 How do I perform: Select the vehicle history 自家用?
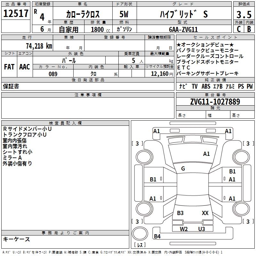[x=68, y=29]
